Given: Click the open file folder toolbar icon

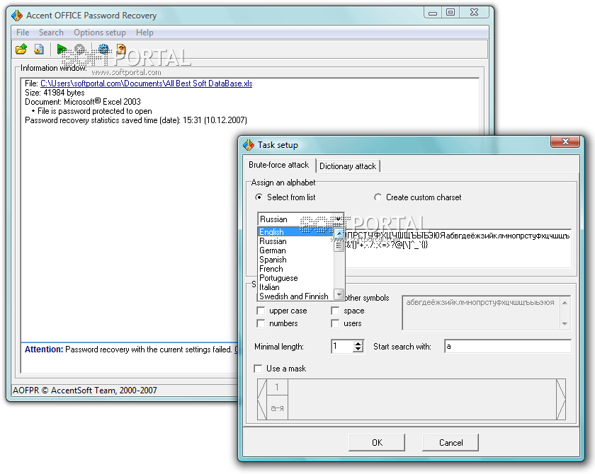Looking at the screenshot, I should tap(21, 49).
